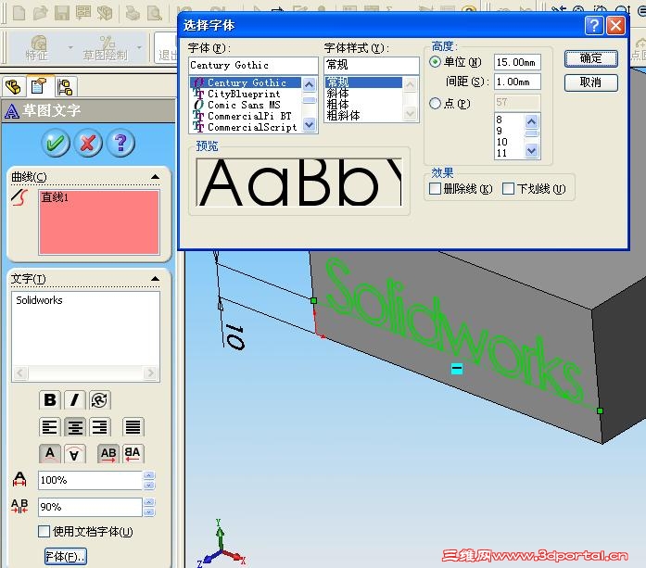Click the Open file toolbar icon
Screen dimensions: 646x568
tap(41, 13)
